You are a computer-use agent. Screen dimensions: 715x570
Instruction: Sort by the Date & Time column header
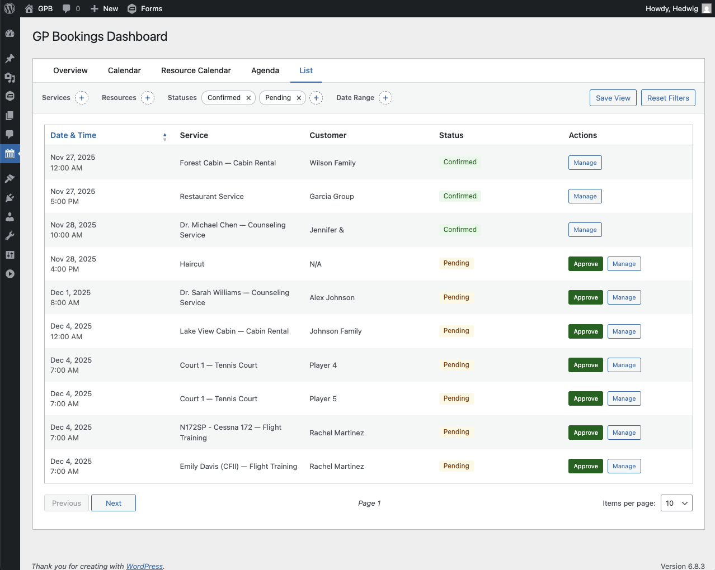[73, 135]
